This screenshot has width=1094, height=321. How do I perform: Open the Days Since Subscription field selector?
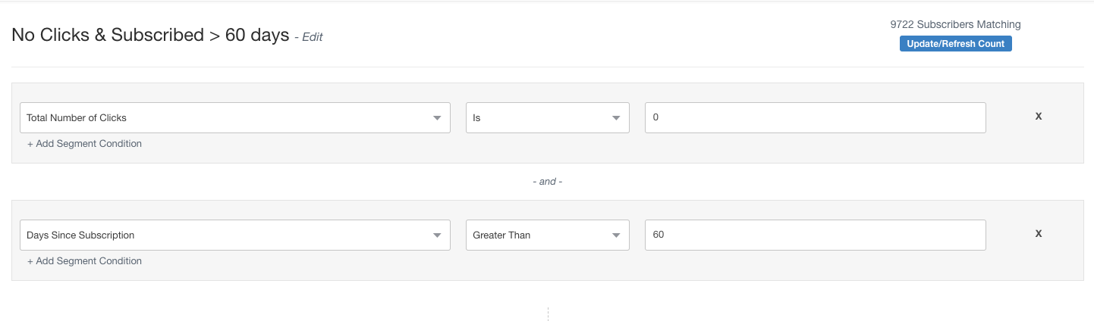pyautogui.click(x=228, y=235)
